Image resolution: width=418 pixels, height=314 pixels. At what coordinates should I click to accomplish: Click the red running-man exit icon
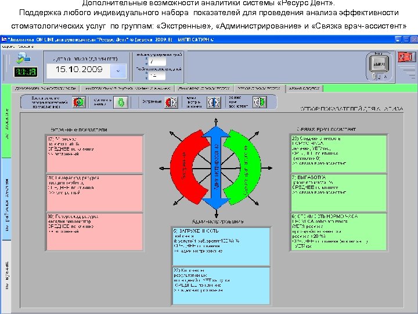tap(406, 57)
